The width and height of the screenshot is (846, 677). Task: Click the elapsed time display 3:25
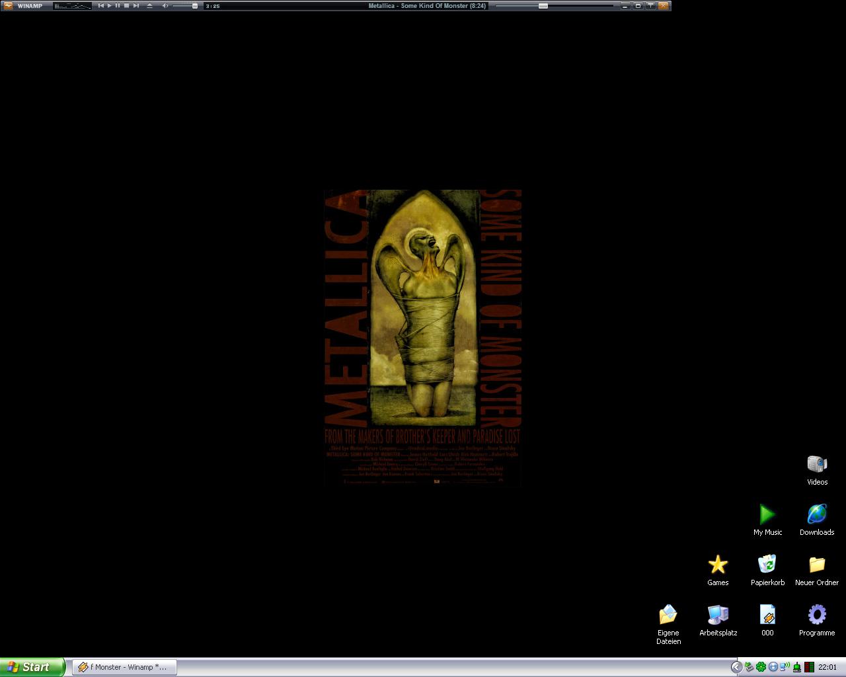coord(213,6)
